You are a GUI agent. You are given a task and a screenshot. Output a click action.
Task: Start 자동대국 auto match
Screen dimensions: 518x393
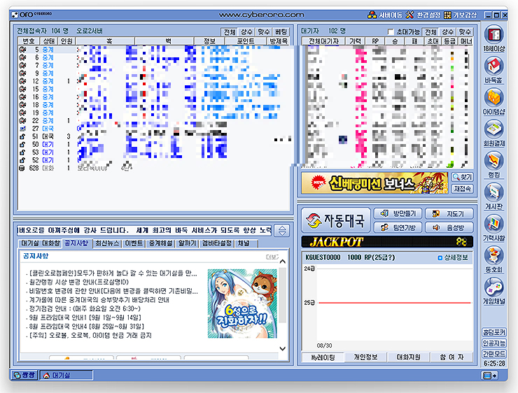(335, 220)
